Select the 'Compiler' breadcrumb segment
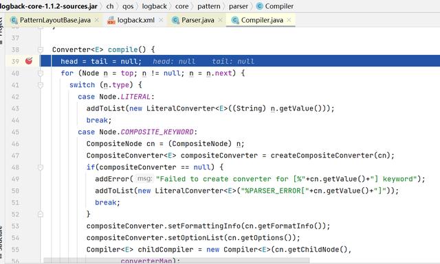Viewport: 440px width, 264px height. tap(279, 6)
